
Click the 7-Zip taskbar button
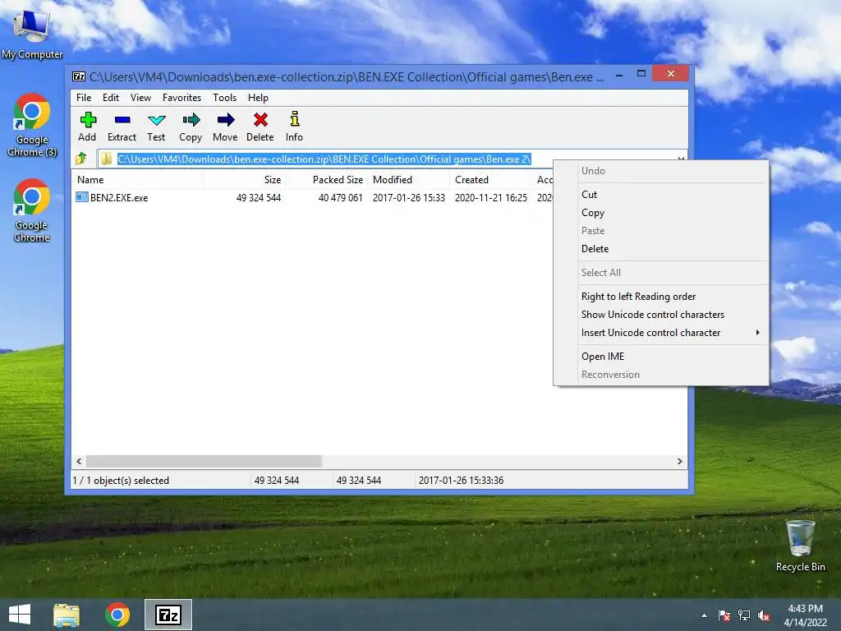point(168,615)
